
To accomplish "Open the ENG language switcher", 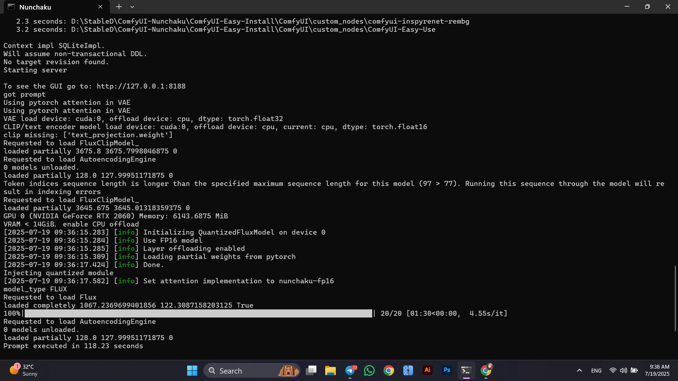I will pos(596,370).
